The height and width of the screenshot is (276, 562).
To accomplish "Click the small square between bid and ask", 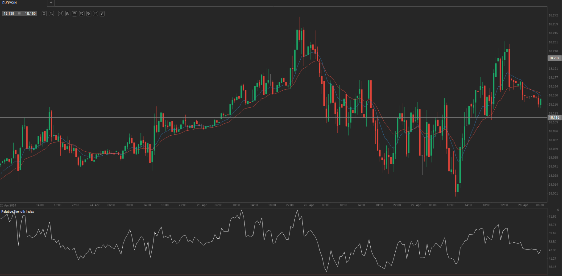I will (19, 14).
